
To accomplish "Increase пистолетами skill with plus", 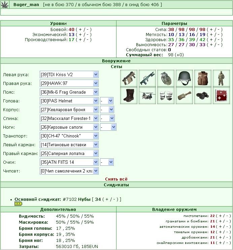I will point(221,216).
